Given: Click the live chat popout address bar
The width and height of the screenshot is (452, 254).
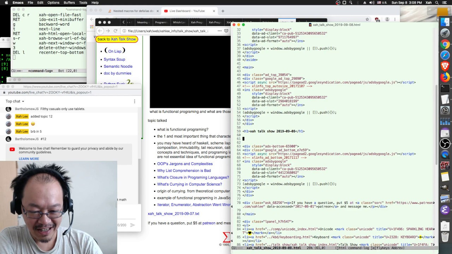Looking at the screenshot, I should click(71, 92).
